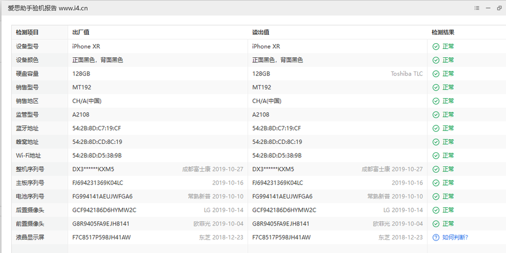Click the green check icon for 监管型号 row
506x253 pixels.
436,115
